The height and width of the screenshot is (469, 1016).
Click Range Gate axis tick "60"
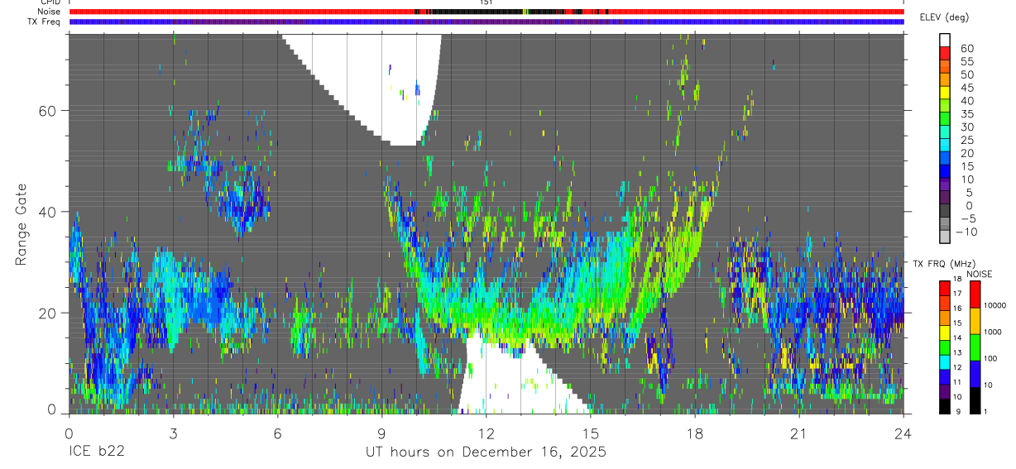pos(47,111)
